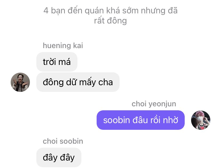Click the word "má" in first gray bubble
The height and width of the screenshot is (168, 221).
(64, 62)
